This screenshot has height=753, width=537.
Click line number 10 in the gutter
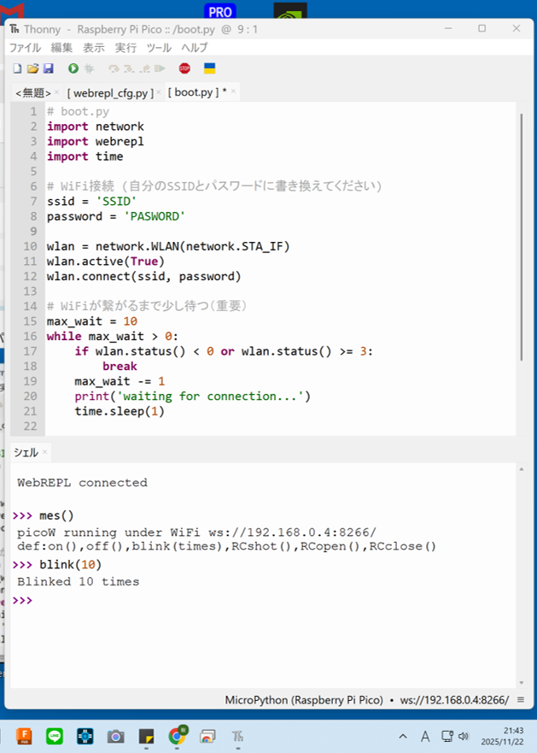30,246
